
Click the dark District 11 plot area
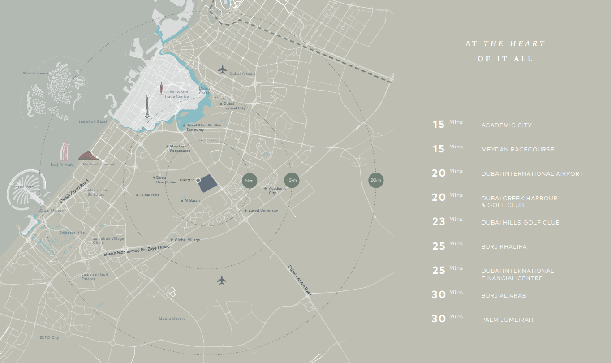(207, 184)
